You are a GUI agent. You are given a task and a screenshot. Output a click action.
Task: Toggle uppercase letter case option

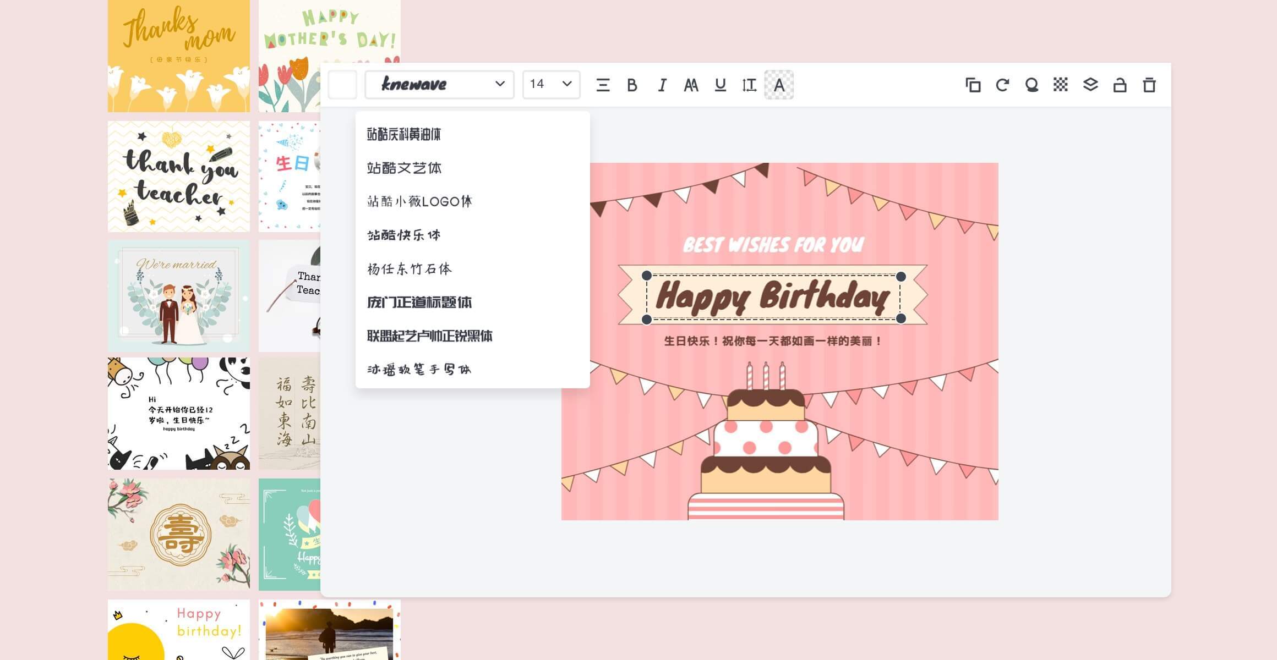(x=692, y=85)
